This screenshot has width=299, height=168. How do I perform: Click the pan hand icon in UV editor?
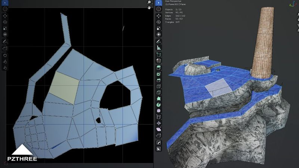point(149,7)
